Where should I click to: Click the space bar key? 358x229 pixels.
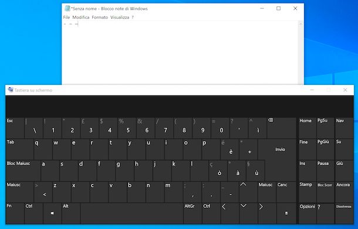131,213
